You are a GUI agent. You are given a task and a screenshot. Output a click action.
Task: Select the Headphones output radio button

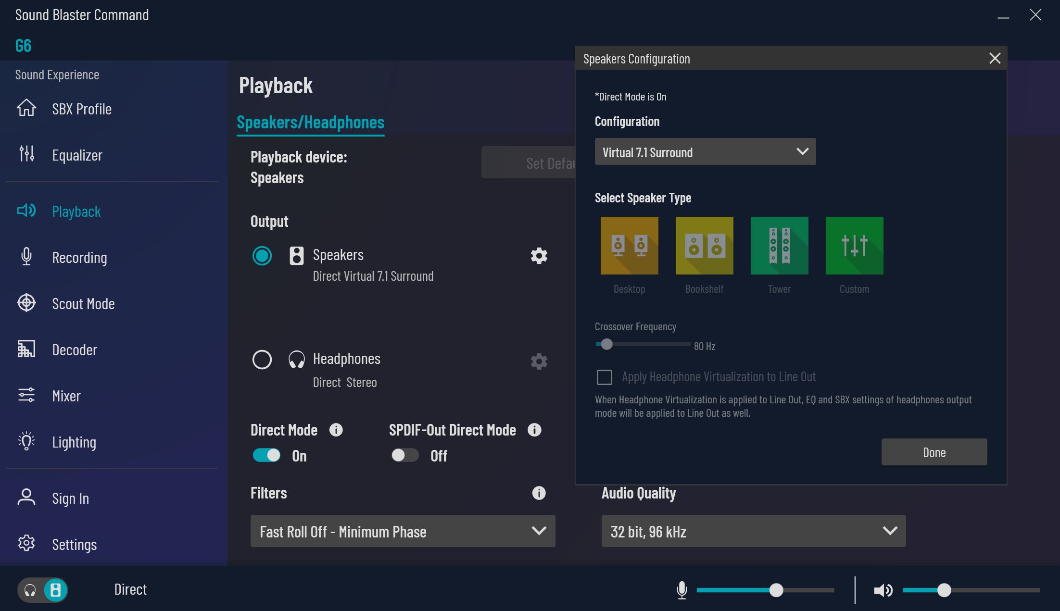pyautogui.click(x=262, y=360)
